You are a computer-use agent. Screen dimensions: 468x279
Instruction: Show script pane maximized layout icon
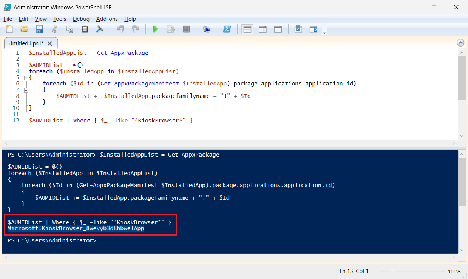pyautogui.click(x=278, y=29)
